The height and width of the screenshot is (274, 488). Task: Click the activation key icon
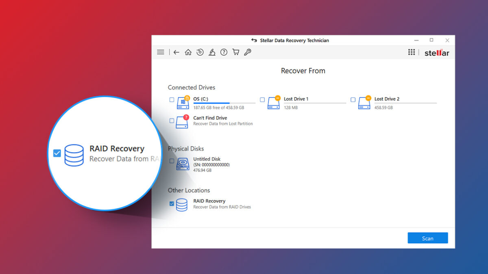click(x=247, y=52)
